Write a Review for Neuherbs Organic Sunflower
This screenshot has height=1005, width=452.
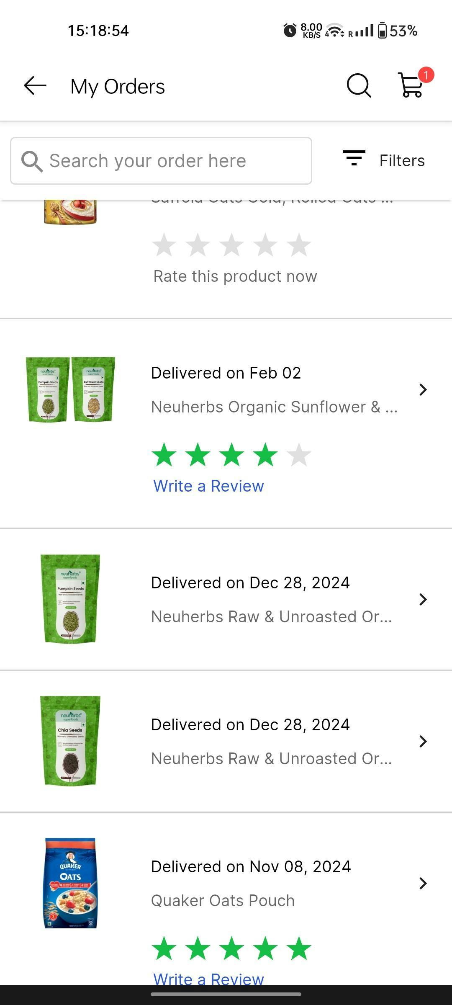point(208,486)
